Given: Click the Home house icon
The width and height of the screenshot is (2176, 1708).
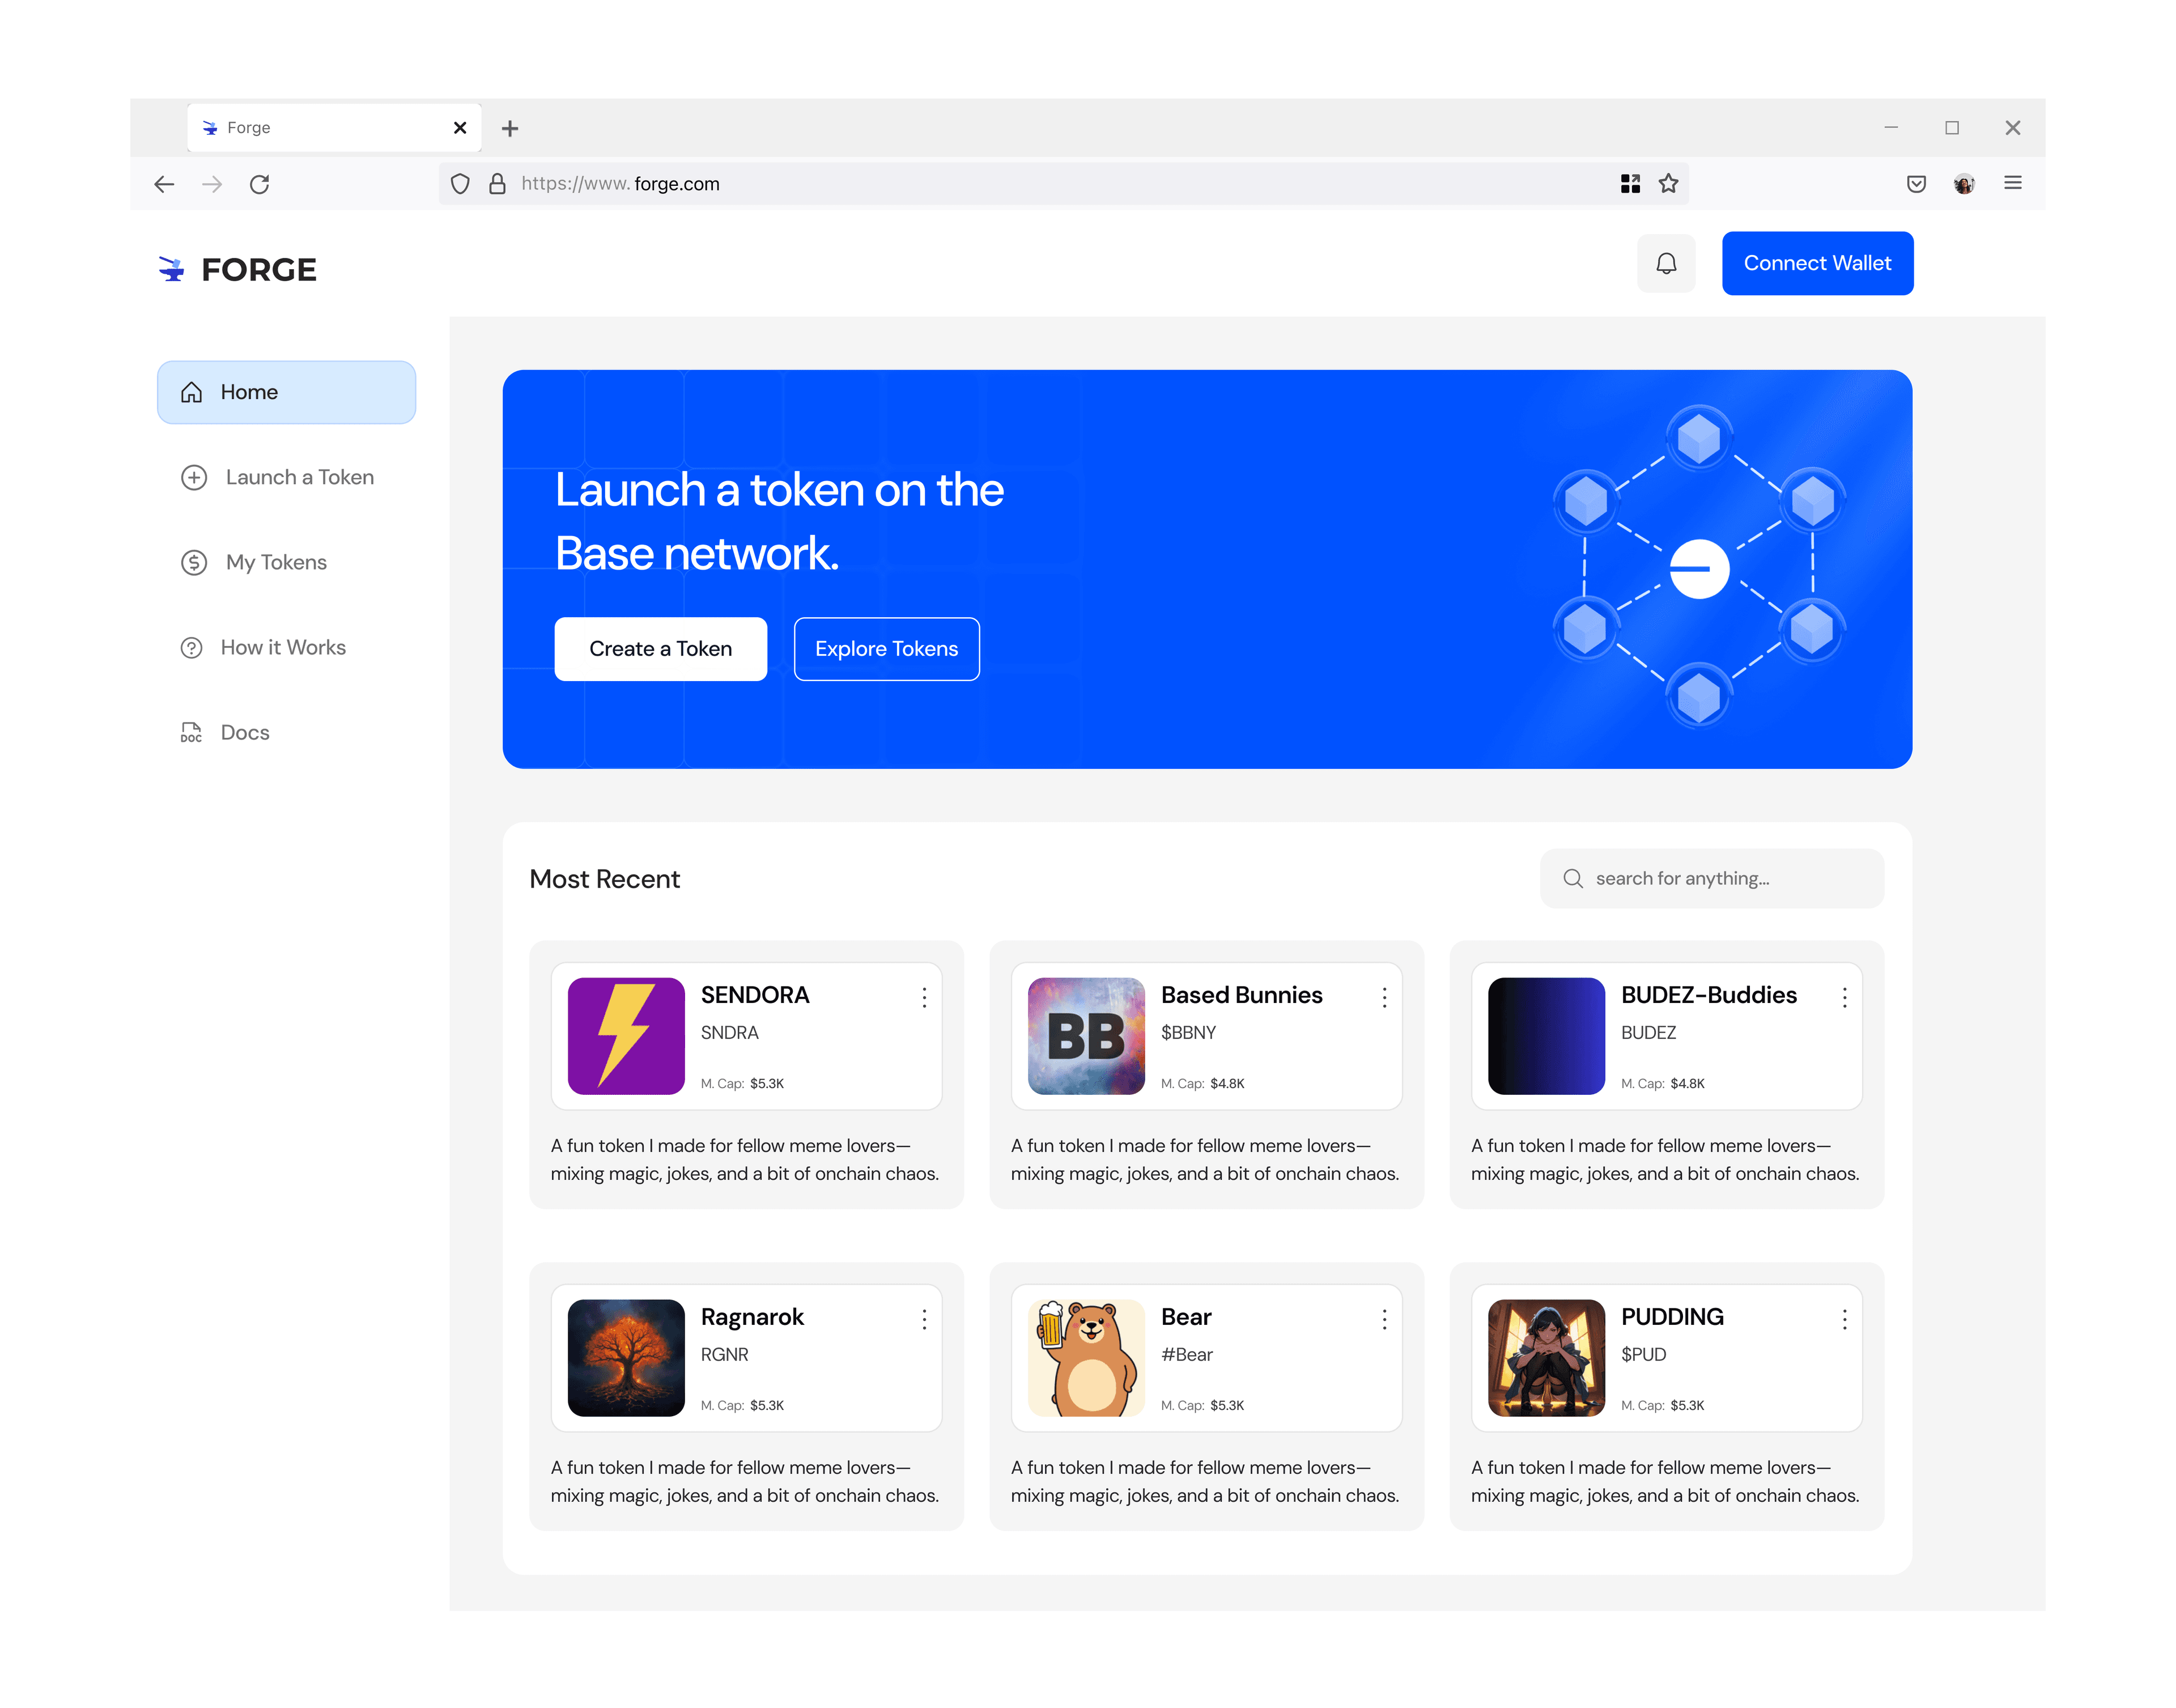Looking at the screenshot, I should click(x=192, y=392).
